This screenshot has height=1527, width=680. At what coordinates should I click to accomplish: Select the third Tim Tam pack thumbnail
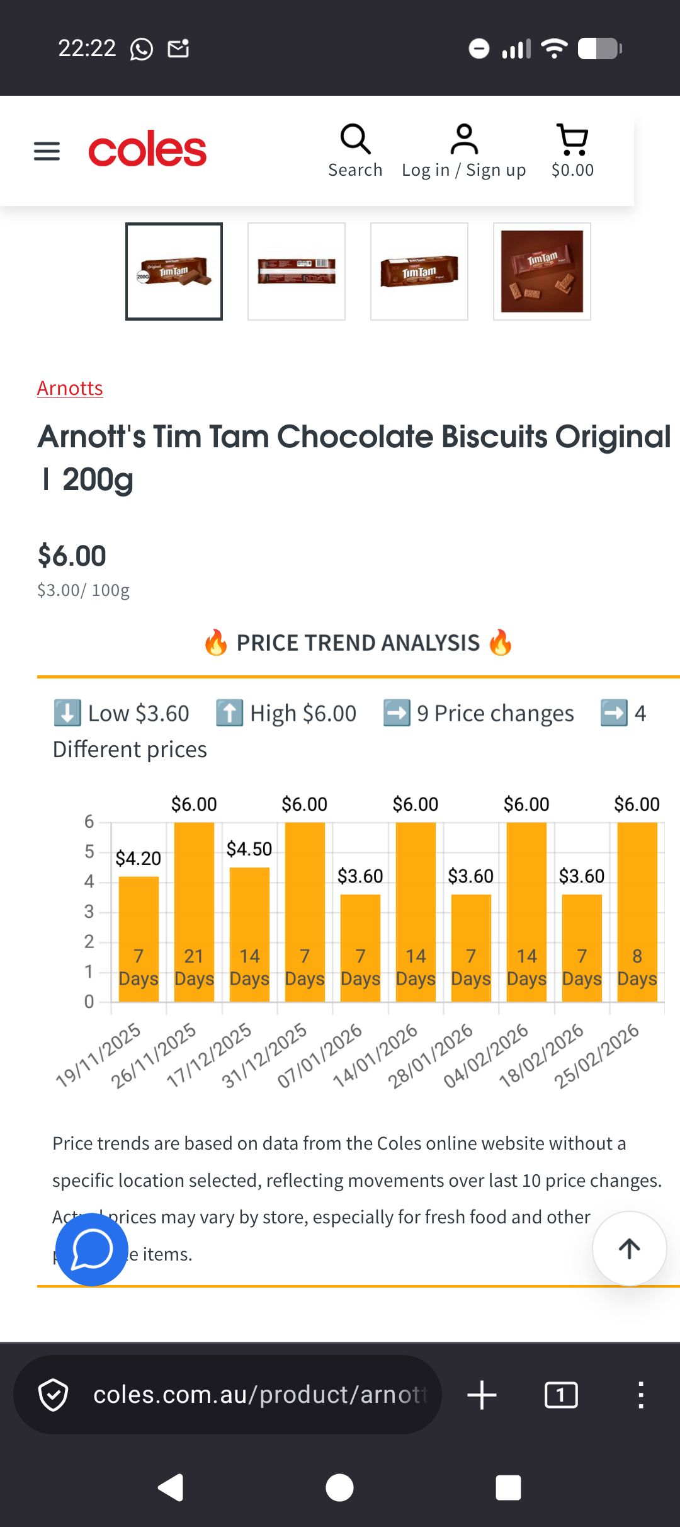tap(419, 272)
